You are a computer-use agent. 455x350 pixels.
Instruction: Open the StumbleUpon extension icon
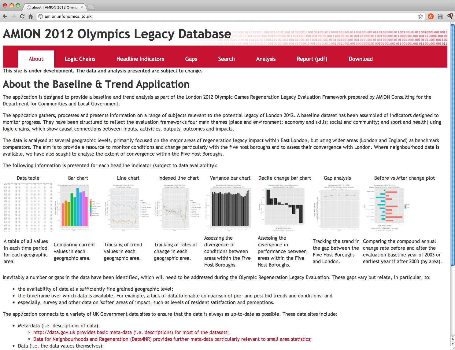pos(431,16)
